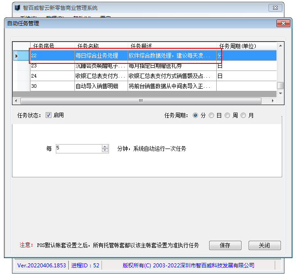
Task: Choose the 日 task period option
Action: (x=211, y=115)
